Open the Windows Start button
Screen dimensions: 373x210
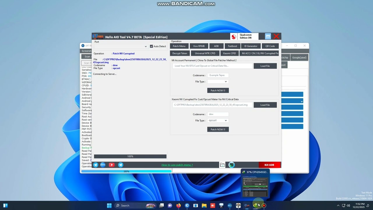(x=109, y=205)
